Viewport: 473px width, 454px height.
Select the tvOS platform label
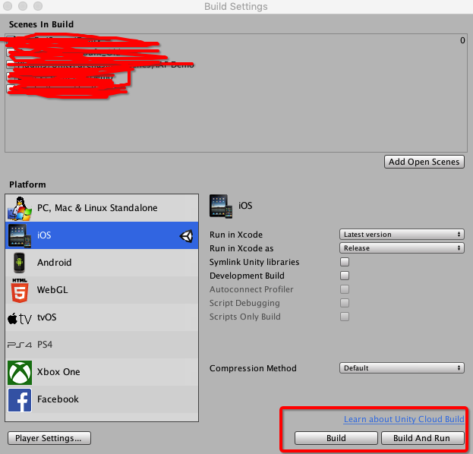coord(47,317)
